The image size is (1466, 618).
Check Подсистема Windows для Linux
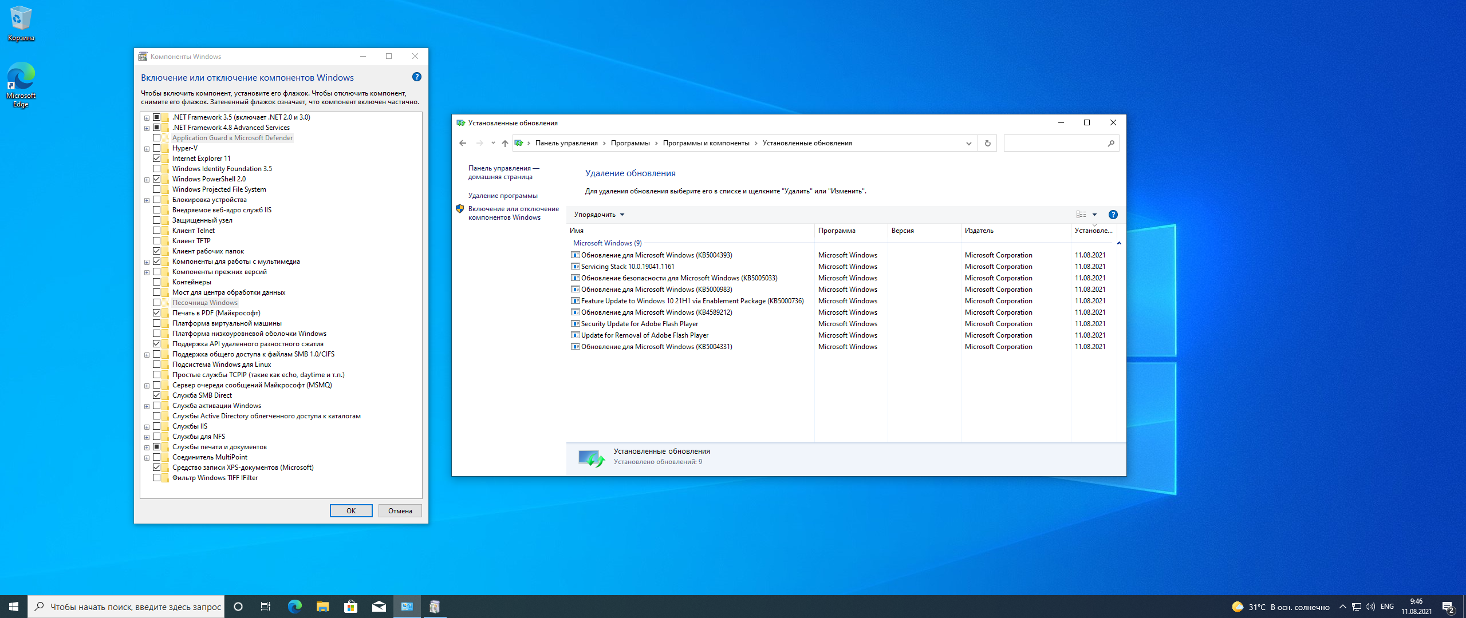pos(156,365)
